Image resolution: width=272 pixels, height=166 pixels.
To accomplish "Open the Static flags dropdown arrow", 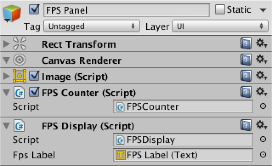I will pyautogui.click(x=263, y=10).
